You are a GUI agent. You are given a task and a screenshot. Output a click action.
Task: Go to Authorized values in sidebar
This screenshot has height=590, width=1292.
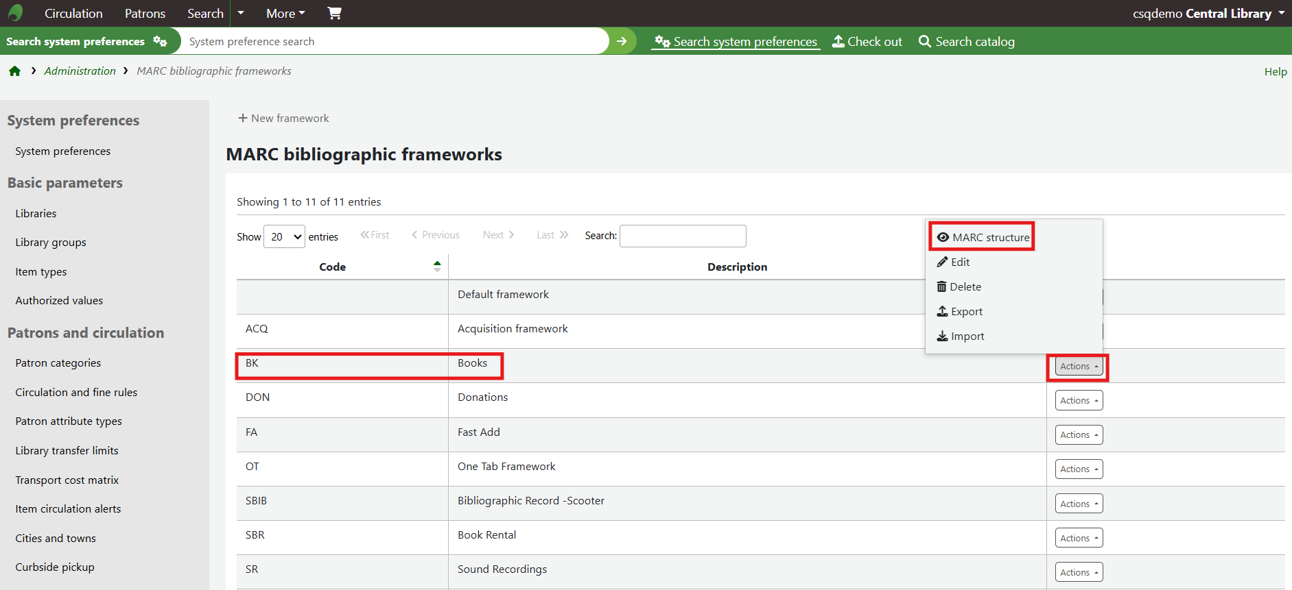tap(59, 300)
